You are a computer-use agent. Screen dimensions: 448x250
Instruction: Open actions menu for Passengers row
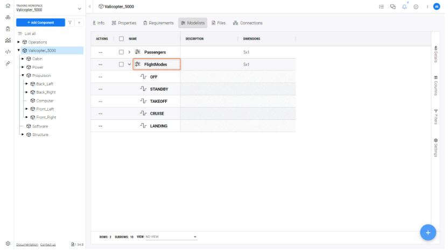coord(101,53)
